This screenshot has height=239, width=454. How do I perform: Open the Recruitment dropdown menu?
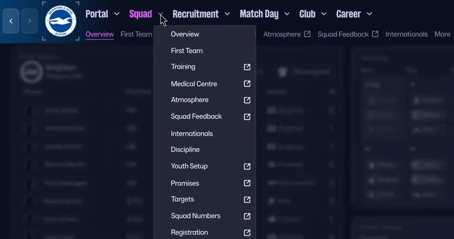227,14
